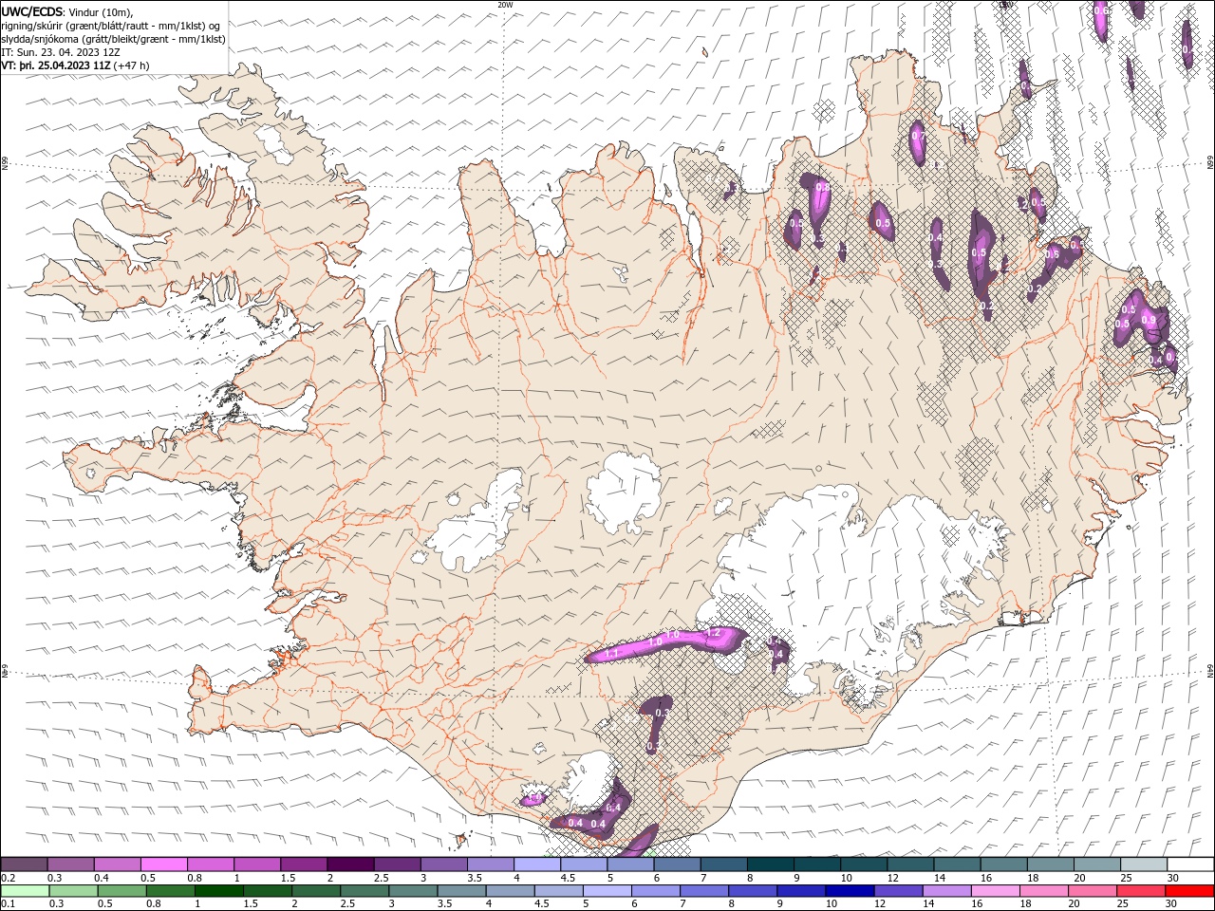The height and width of the screenshot is (911, 1215).
Task: Click the '1.1' precipitation value on the map
Action: [x=612, y=654]
